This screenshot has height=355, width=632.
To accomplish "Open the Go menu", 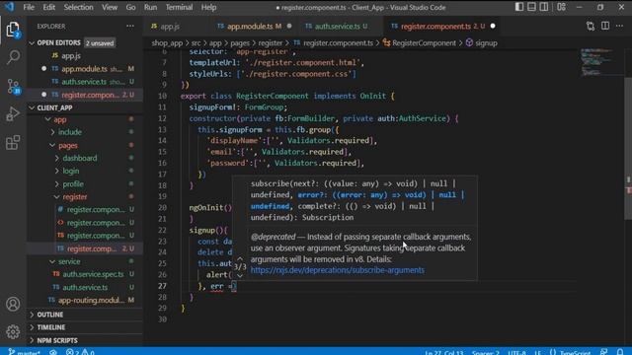I will (130, 7).
